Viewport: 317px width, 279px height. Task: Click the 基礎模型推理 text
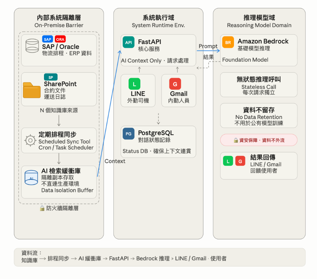pos(254,48)
